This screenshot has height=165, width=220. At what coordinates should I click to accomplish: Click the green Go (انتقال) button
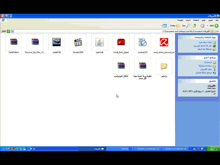tap(6, 31)
